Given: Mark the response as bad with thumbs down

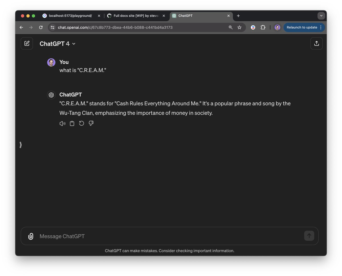Looking at the screenshot, I should 91,123.
